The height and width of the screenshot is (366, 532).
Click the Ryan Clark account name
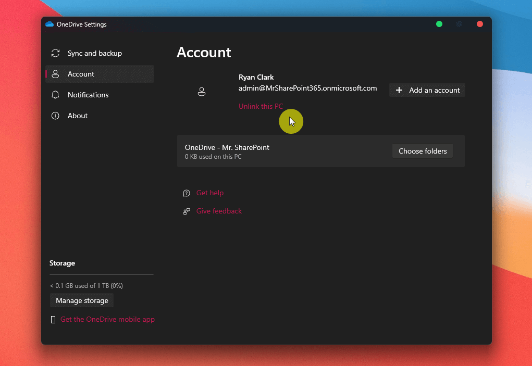[x=256, y=77]
